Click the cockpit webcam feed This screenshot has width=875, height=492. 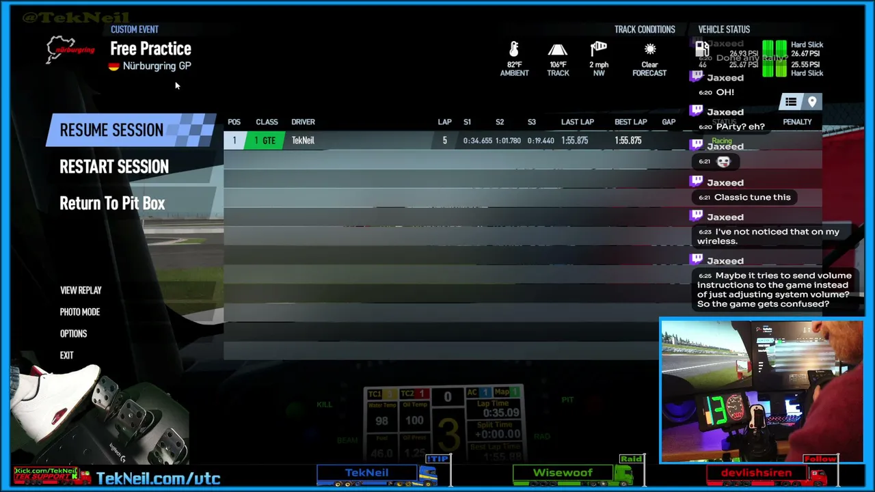click(x=762, y=391)
